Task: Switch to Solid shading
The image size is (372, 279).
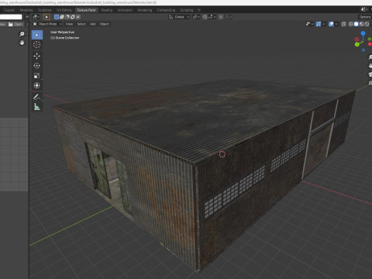Action: pos(356,24)
